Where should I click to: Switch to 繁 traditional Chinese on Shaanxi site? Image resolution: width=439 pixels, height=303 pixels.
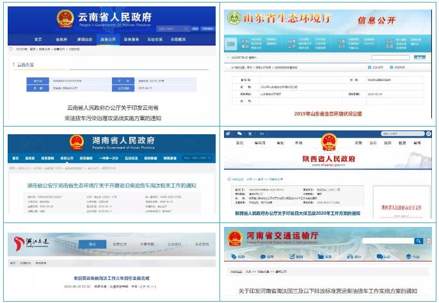[x=250, y=134]
